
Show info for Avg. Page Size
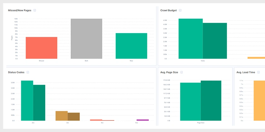point(182,72)
